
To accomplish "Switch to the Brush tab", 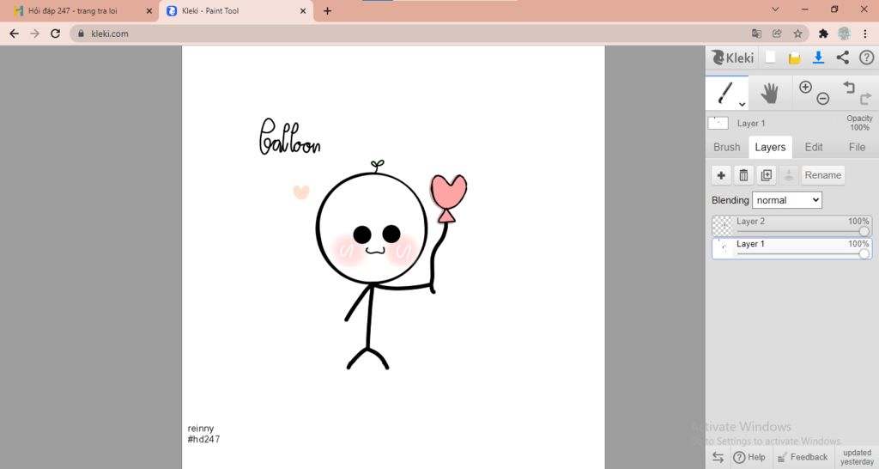I will click(x=727, y=147).
